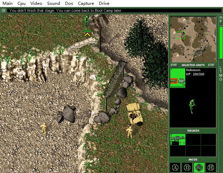Open the Video menu
The image size is (223, 173).
[36, 3]
